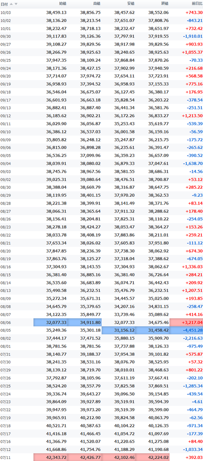Click the change value +743.30
203x461 pixels.
[x=194, y=13]
